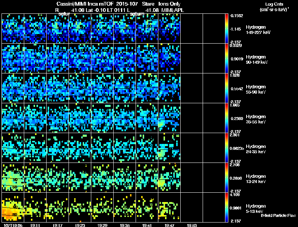298x227 pixels.
Task: Click the 19:35 time label
Action: 125,225
